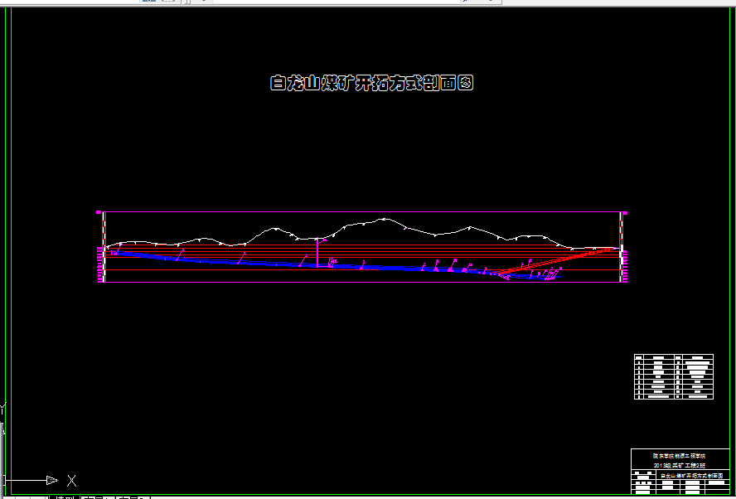Select the magenta section frame rectangle

tap(362, 211)
